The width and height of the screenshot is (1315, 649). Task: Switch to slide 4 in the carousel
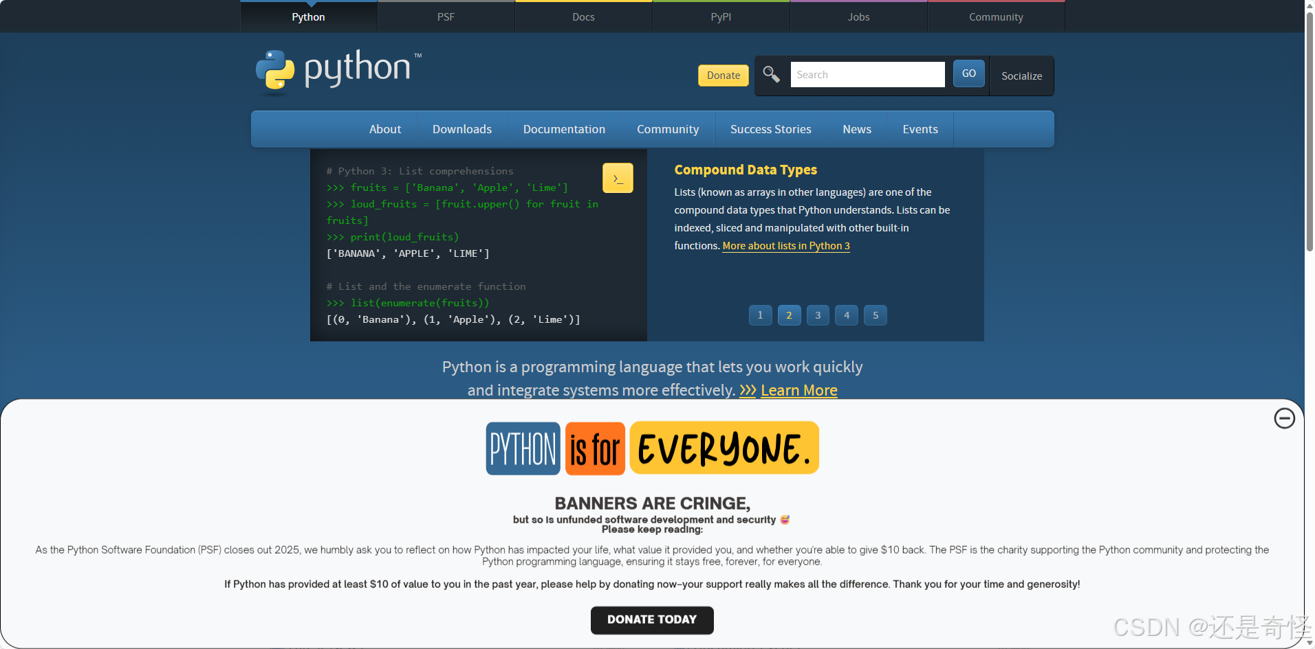click(847, 315)
